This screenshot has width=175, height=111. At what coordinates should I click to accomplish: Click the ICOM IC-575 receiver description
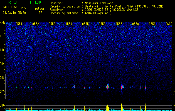112,10
